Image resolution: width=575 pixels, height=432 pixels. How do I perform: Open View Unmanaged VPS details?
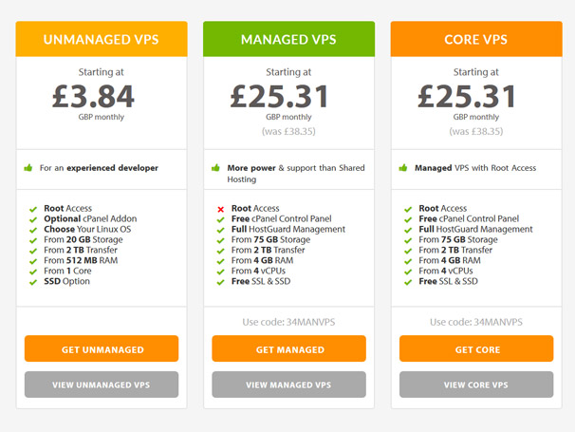[x=102, y=385]
